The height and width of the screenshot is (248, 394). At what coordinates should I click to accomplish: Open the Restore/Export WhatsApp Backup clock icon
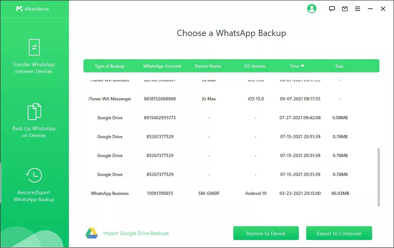[x=34, y=176]
